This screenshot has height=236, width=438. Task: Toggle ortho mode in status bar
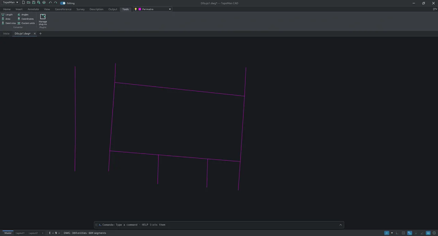pyautogui.click(x=397, y=233)
